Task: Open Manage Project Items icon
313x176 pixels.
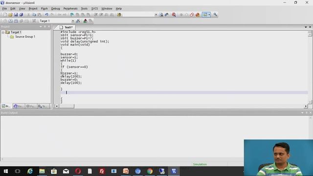Action: [x=85, y=21]
